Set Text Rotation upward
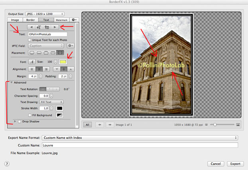Screen dimensions: 248x170 coord(49,89)
